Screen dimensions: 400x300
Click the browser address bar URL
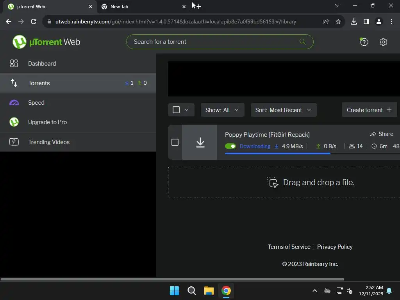[x=176, y=22]
